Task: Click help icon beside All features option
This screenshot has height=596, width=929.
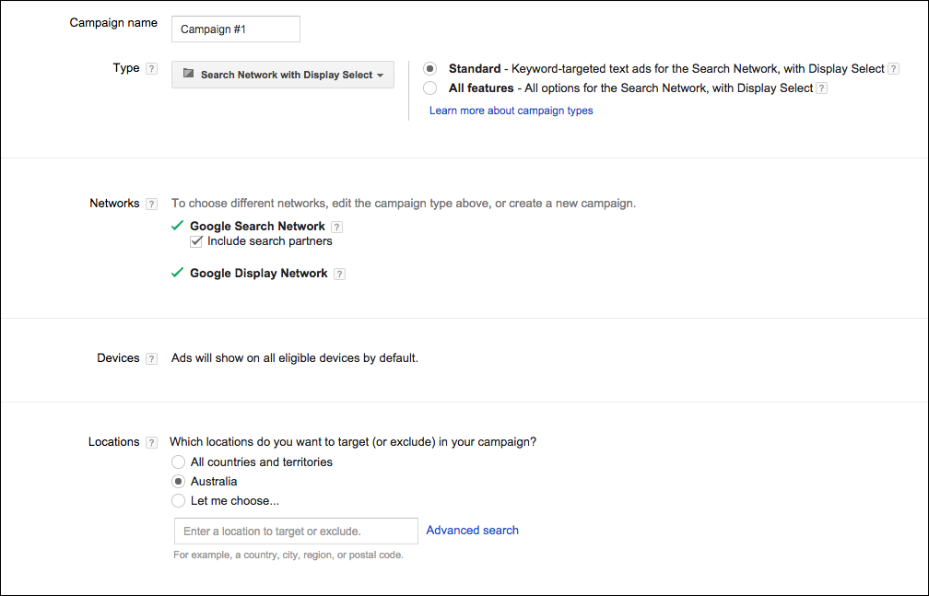Action: point(821,88)
